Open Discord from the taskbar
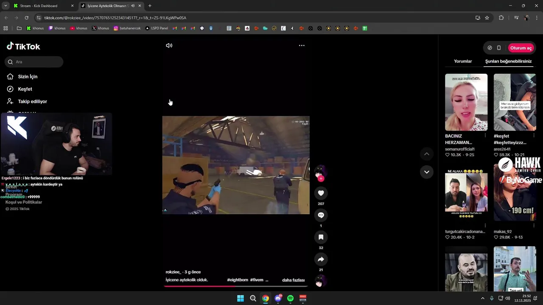 pyautogui.click(x=278, y=298)
